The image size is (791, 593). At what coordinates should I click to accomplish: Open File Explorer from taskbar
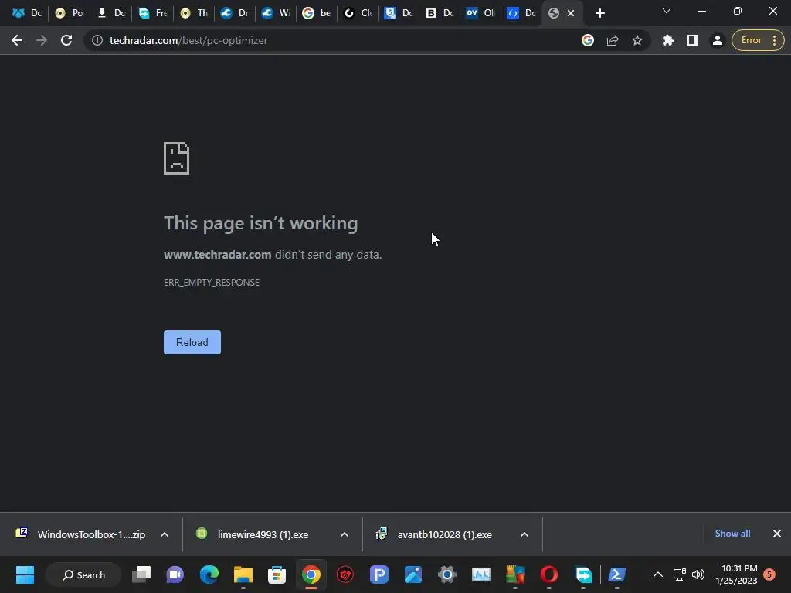[x=243, y=574]
